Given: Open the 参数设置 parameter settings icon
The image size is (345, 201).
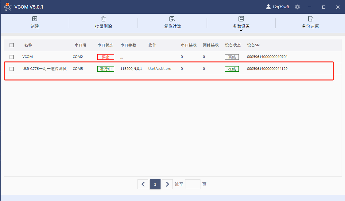Looking at the screenshot, I should [x=241, y=19].
